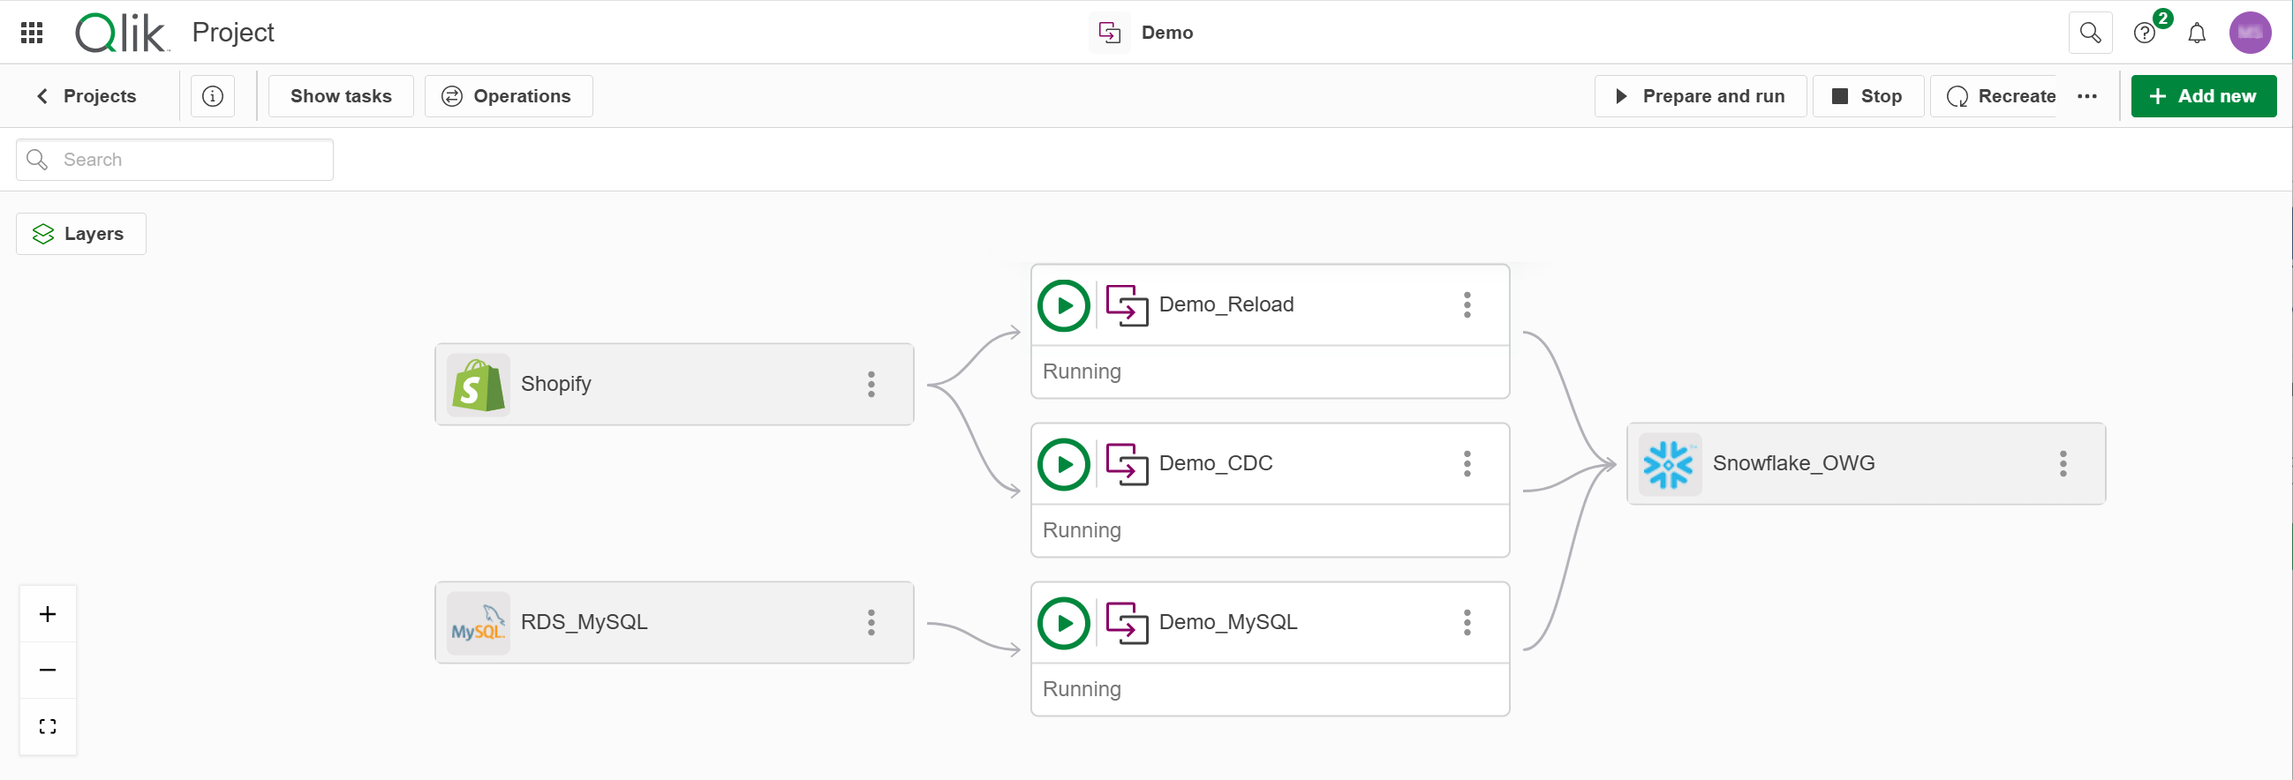Click the play icon on Demo_MySQL
2293x780 pixels.
pyautogui.click(x=1064, y=623)
